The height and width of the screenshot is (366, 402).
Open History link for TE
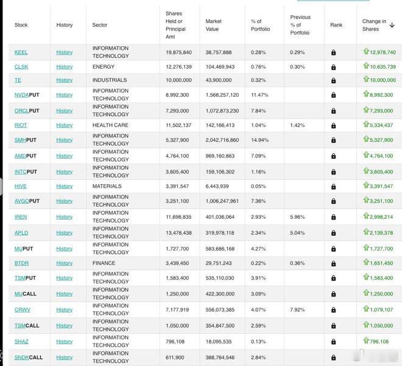[x=65, y=80]
